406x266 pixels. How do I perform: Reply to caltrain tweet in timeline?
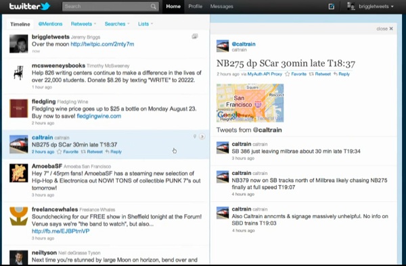pyautogui.click(x=114, y=152)
